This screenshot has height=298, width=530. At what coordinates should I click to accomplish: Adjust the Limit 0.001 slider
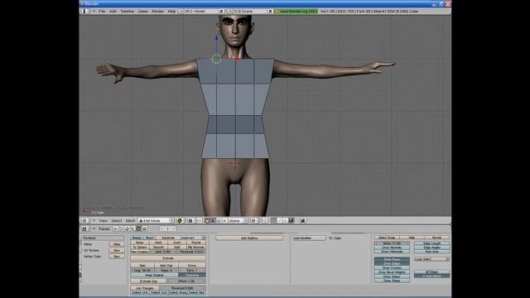163,252
